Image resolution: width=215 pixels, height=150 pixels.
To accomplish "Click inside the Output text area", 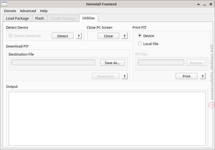I will [x=107, y=119].
